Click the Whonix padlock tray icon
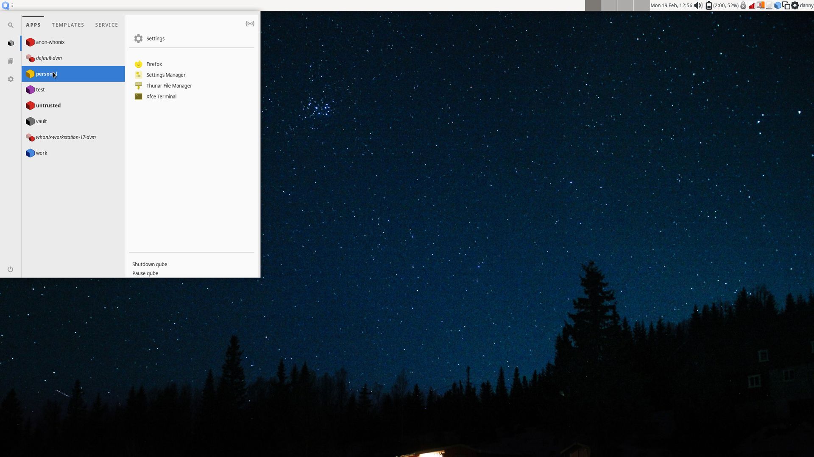814x457 pixels. coord(743,6)
